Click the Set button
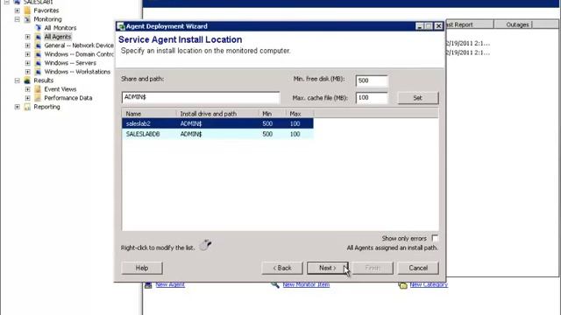561x315 pixels. pyautogui.click(x=418, y=98)
